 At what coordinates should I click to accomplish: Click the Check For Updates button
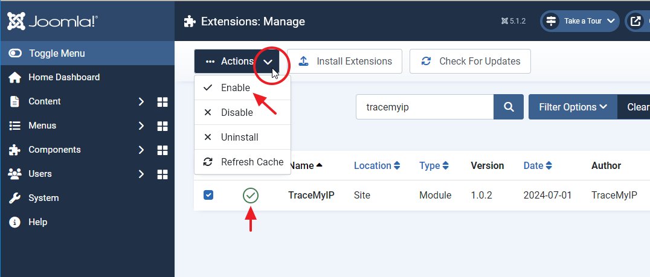[470, 61]
